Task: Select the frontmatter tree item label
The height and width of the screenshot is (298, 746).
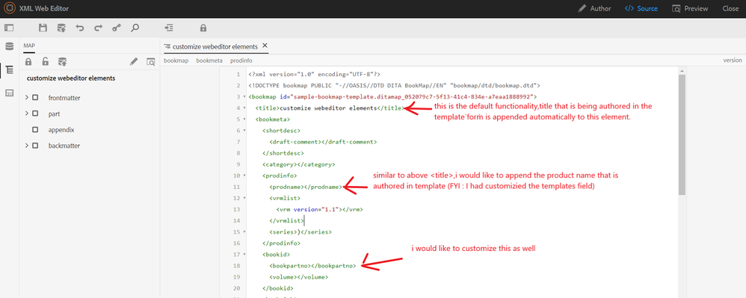Action: (x=64, y=98)
